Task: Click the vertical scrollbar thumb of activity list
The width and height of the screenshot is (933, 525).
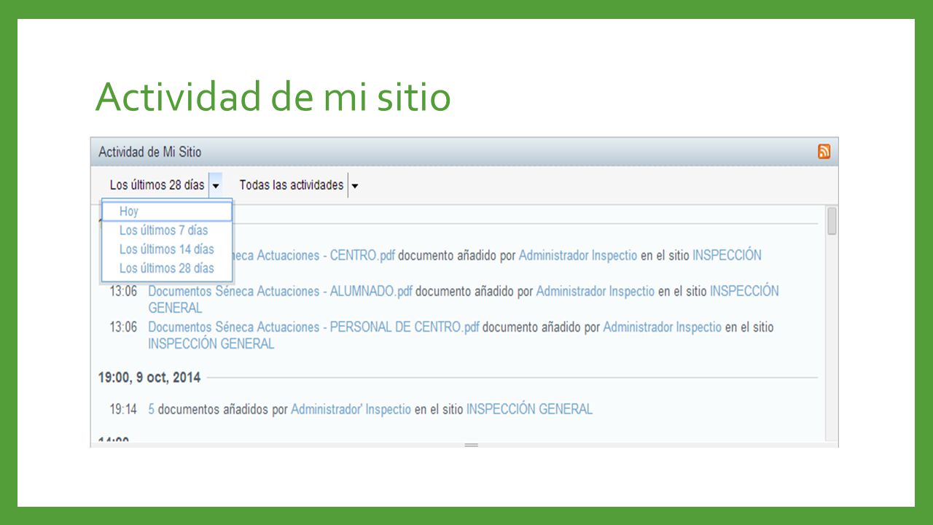Action: [832, 222]
